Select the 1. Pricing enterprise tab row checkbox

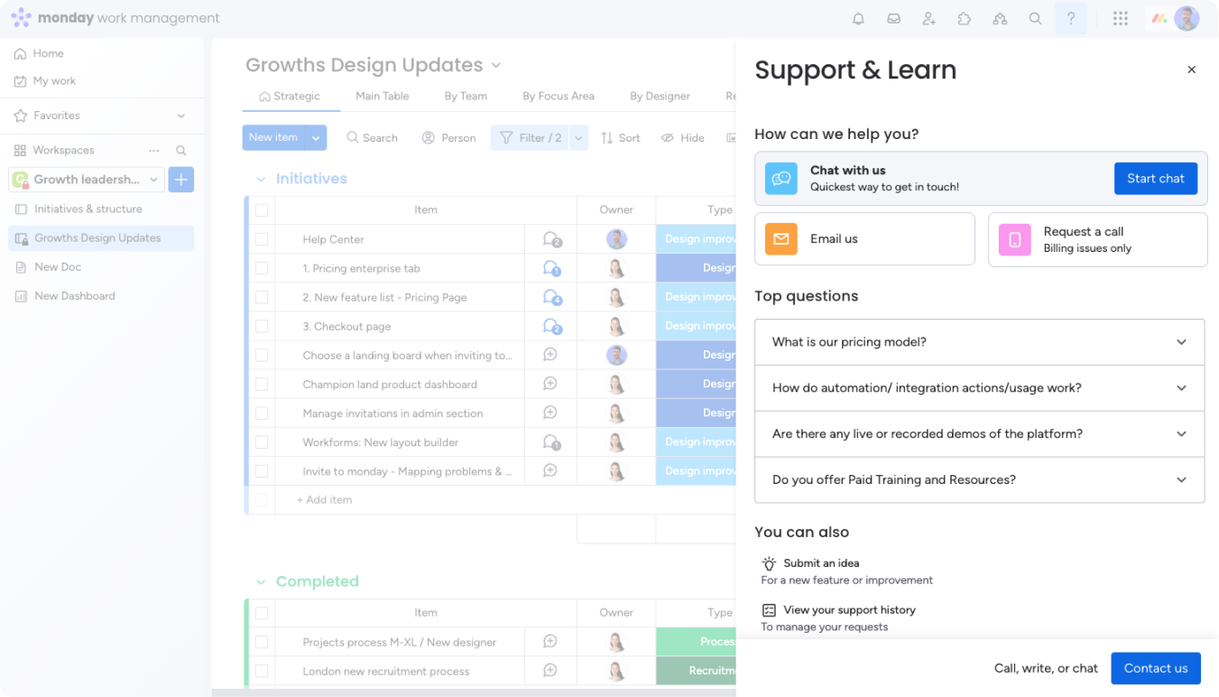pos(262,268)
